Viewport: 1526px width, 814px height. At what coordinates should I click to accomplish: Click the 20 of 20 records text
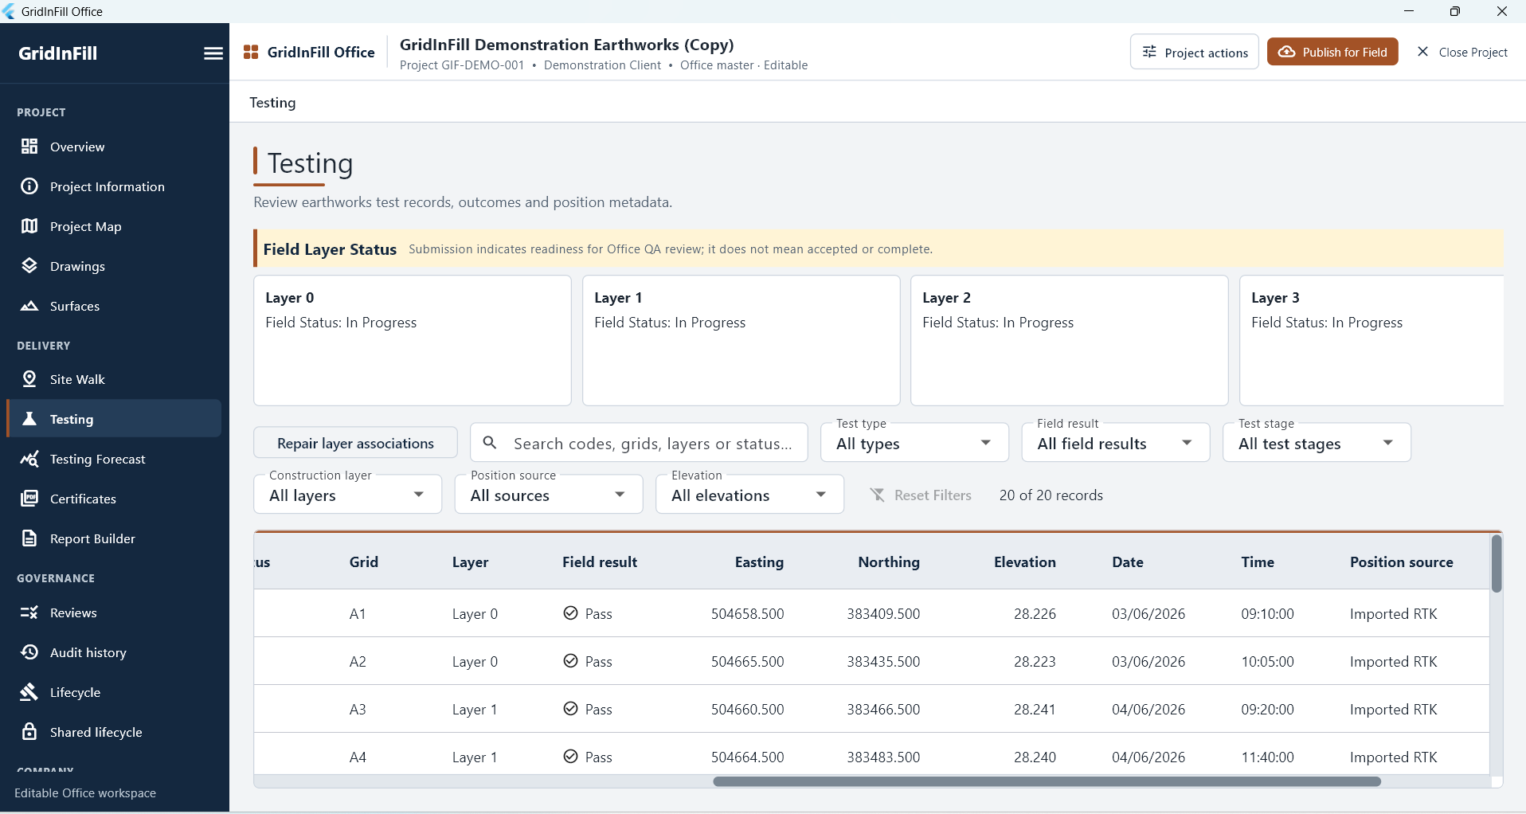(1051, 495)
